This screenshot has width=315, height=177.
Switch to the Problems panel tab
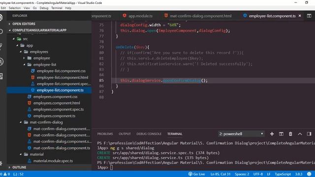point(105,134)
